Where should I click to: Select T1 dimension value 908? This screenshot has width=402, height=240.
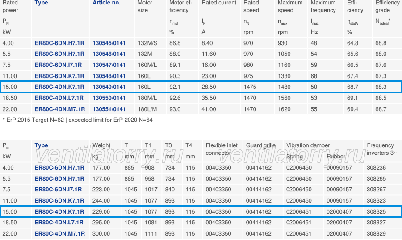pyautogui.click(x=150, y=168)
